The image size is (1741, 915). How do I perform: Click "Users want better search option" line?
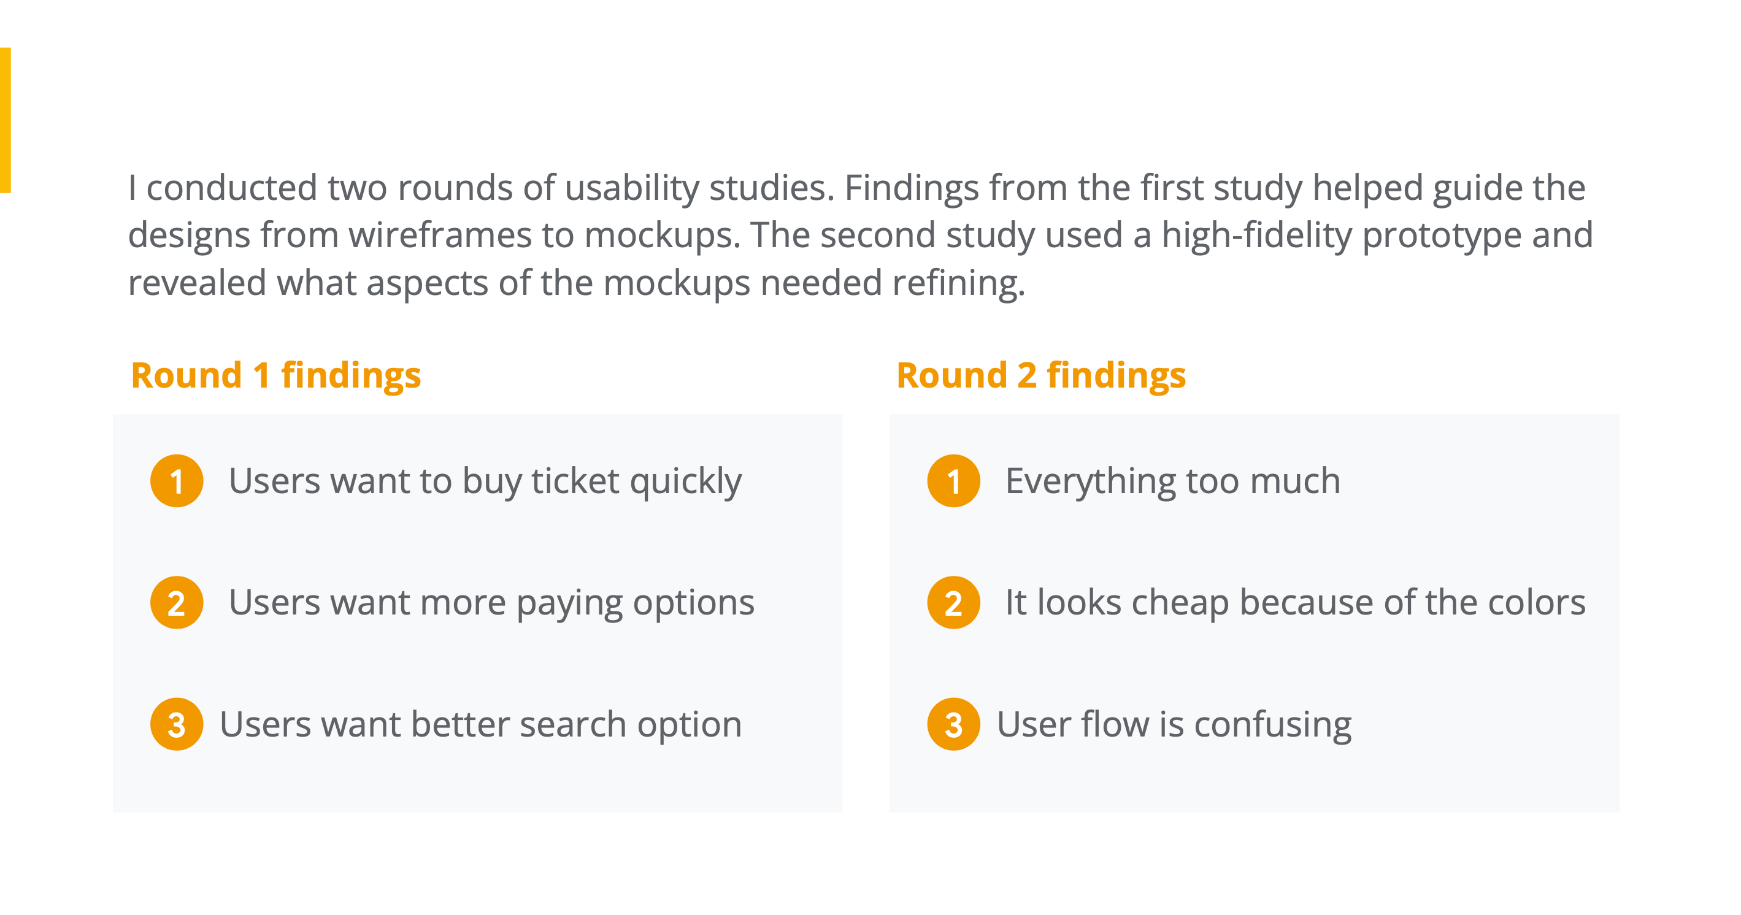pyautogui.click(x=480, y=724)
